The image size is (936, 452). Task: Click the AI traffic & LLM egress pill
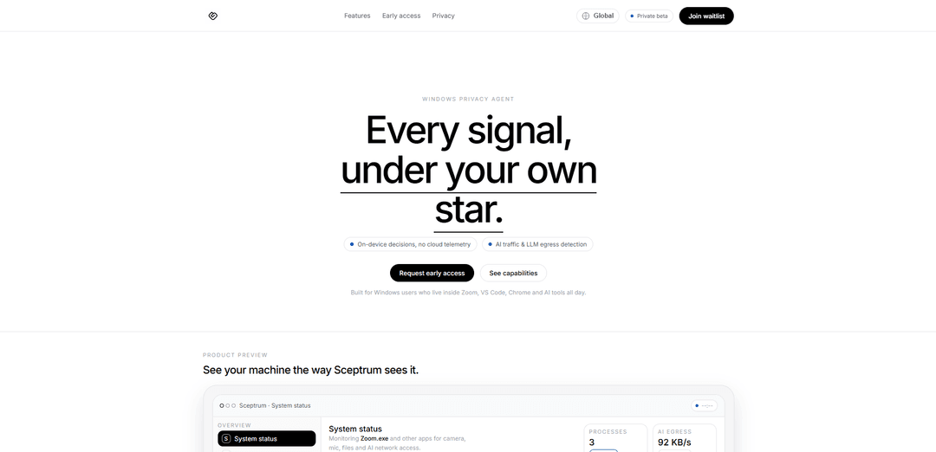[537, 244]
